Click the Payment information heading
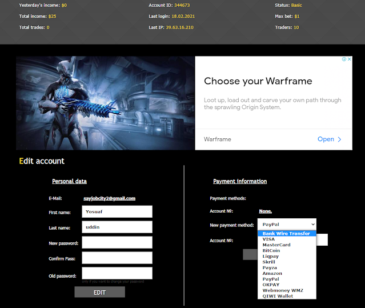The image size is (365, 308). coord(240,181)
